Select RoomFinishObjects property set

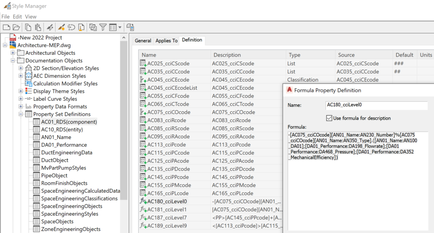click(x=64, y=183)
